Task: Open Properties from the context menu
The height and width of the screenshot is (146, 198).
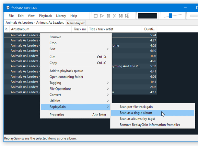Action: [76, 115]
